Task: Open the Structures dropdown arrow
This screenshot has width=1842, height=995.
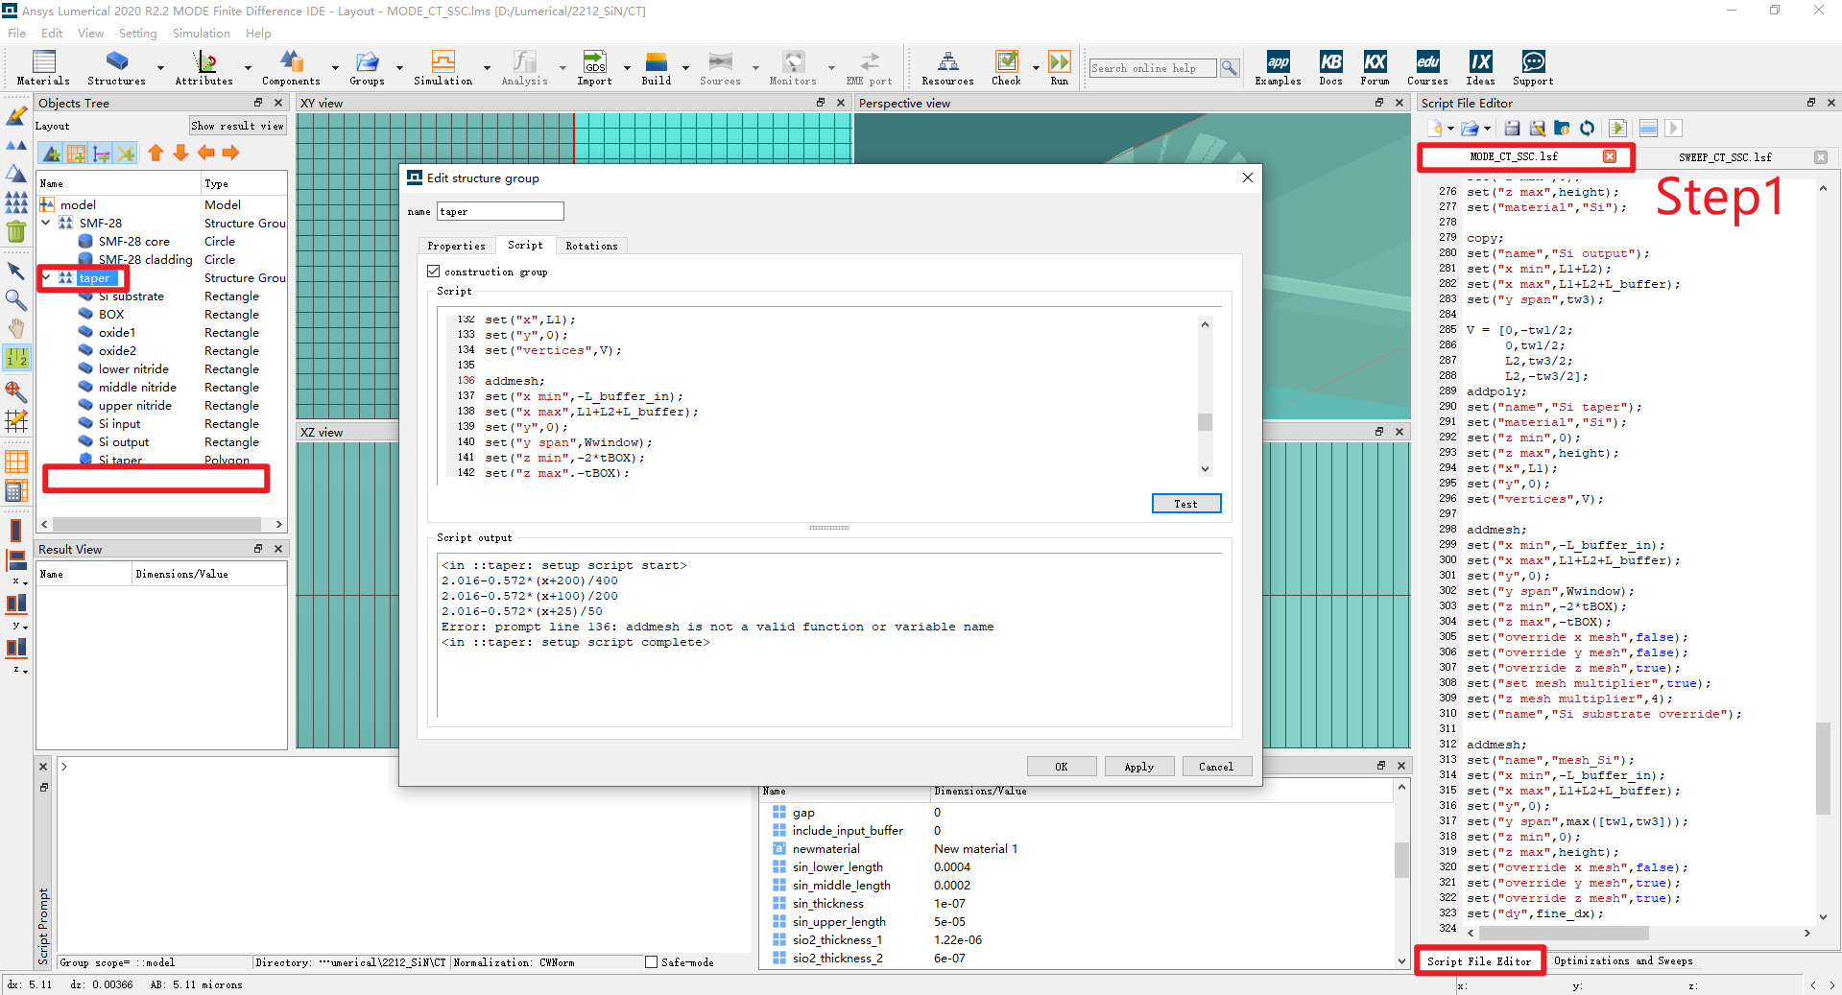Action: pos(160,68)
